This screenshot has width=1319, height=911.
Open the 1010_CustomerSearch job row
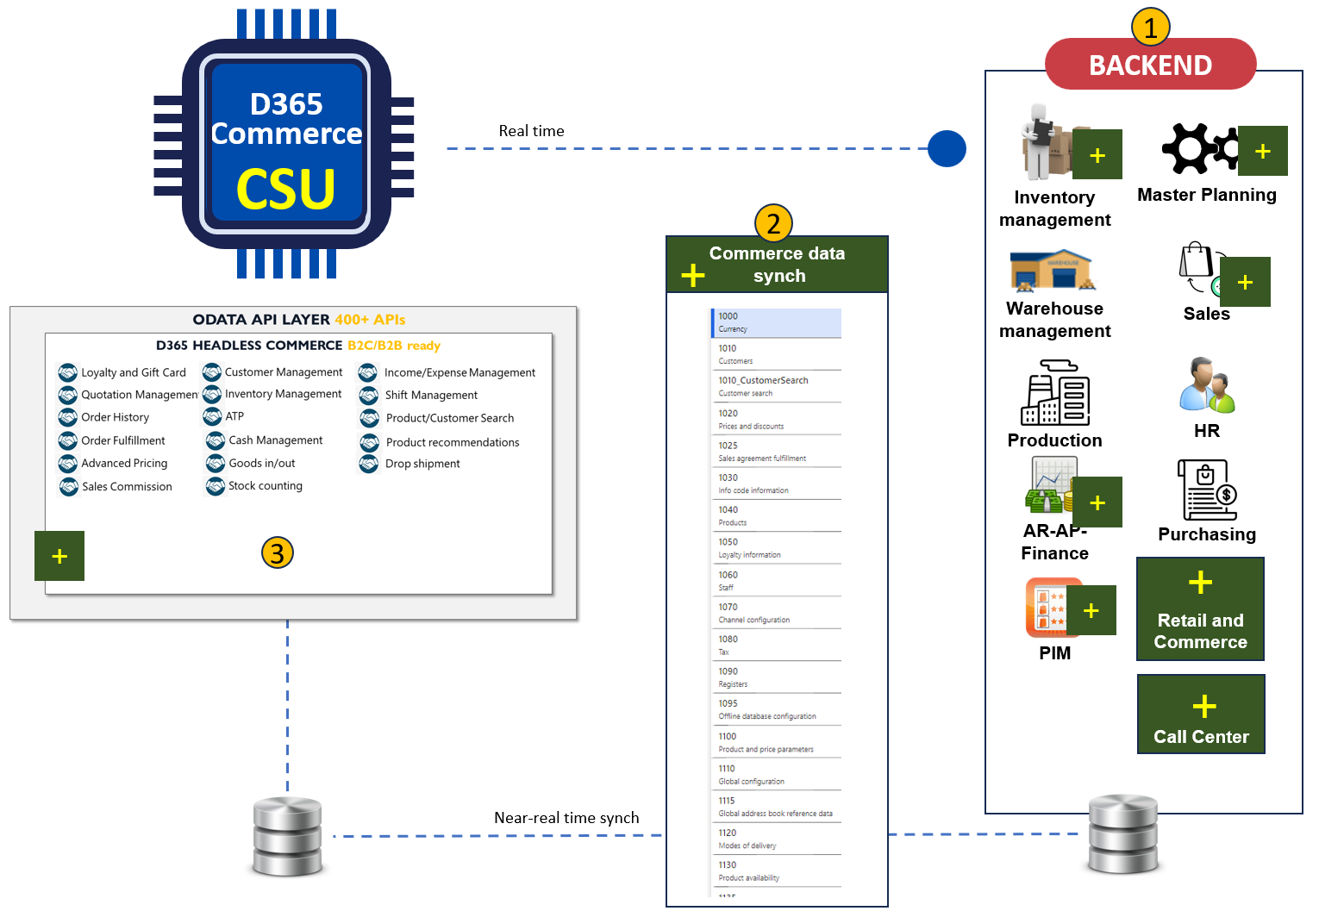[x=776, y=386]
